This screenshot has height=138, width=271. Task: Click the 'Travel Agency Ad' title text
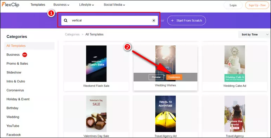tap(166, 136)
